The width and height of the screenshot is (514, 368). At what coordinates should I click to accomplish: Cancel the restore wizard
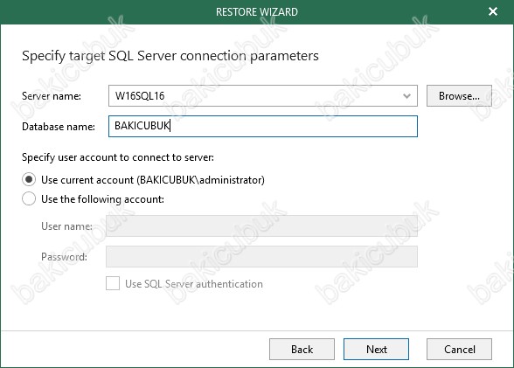[459, 350]
